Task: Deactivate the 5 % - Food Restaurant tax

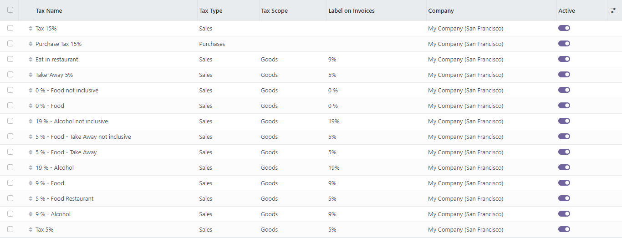Action: pos(564,198)
